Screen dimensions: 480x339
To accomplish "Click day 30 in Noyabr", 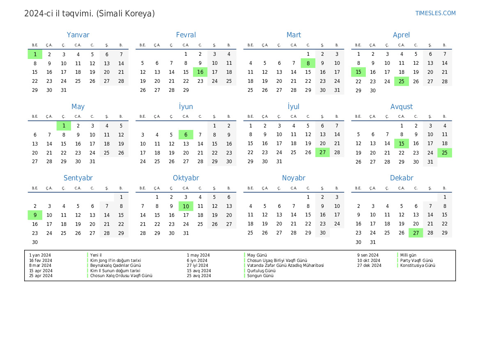I will pyautogui.click(x=322, y=233).
